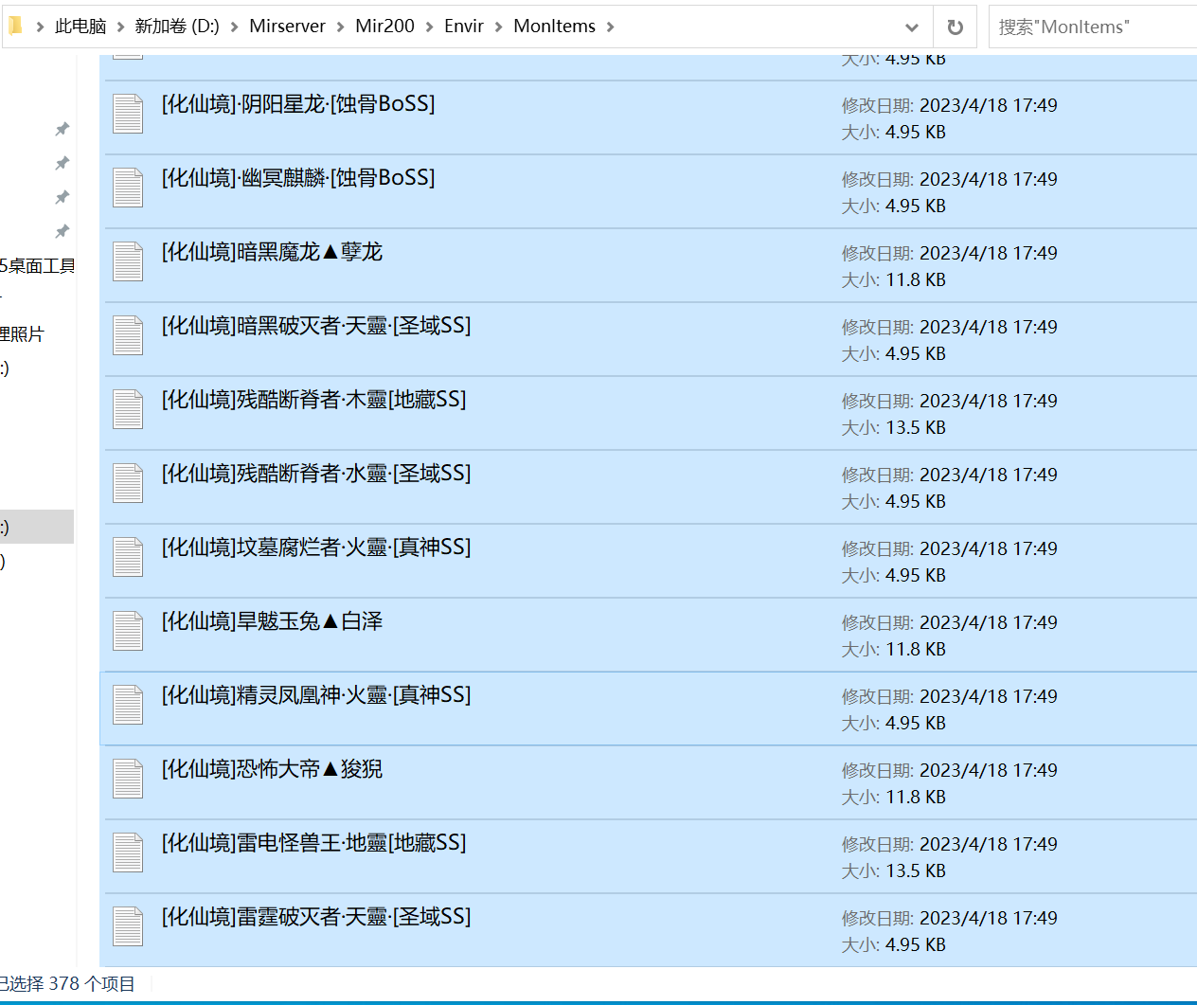Select file name [化仙境]暗黑魔龙▲孽龙

click(272, 252)
